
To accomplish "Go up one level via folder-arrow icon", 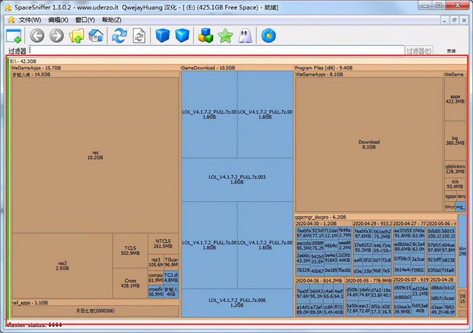I will (x=76, y=36).
